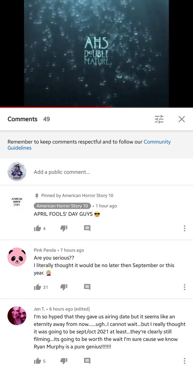193x371 pixels.
Task: Like Pink Panda's comment
Action: pos(37,287)
